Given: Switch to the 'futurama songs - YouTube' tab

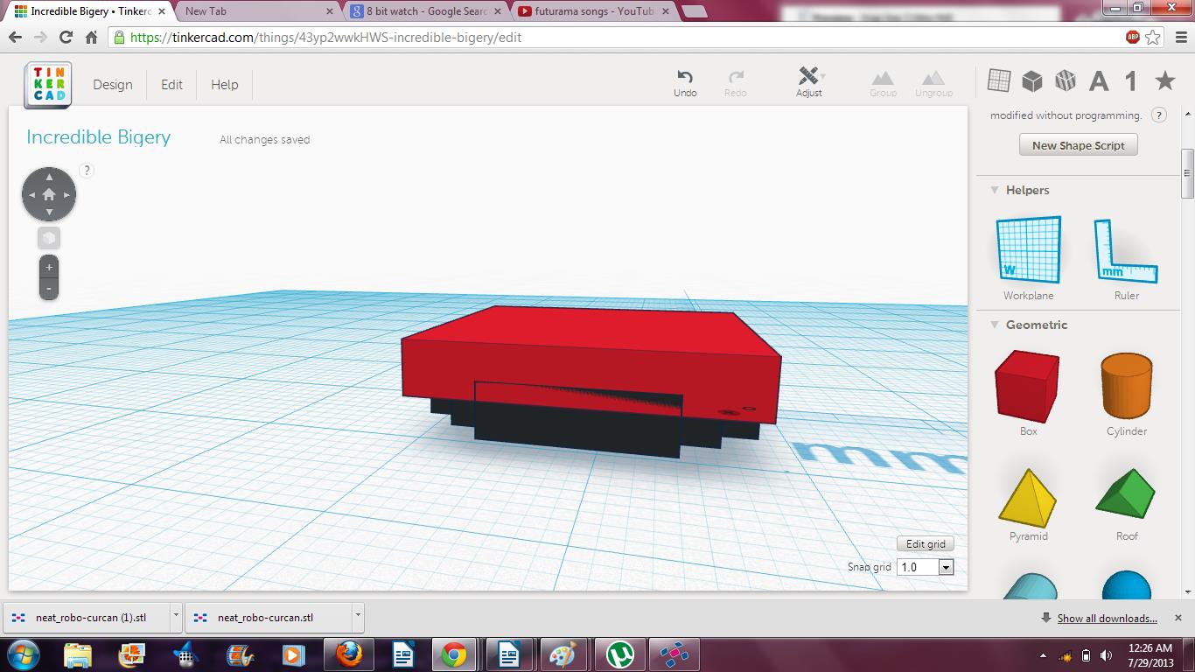Looking at the screenshot, I should (594, 11).
